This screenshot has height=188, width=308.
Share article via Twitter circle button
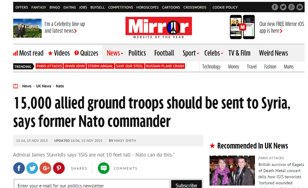click(x=32, y=168)
